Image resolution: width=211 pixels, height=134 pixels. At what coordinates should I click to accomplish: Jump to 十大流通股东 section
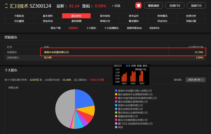[112, 28]
